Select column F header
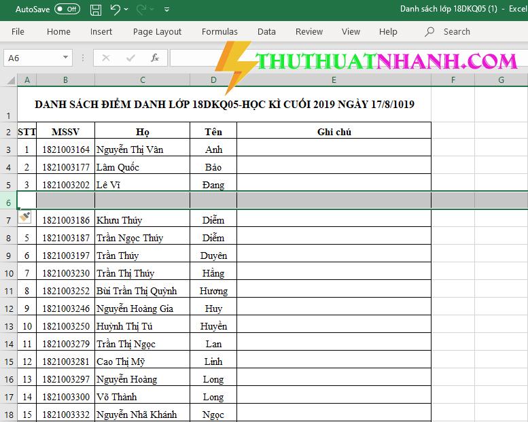Image resolution: width=528 pixels, height=422 pixels. tap(453, 80)
